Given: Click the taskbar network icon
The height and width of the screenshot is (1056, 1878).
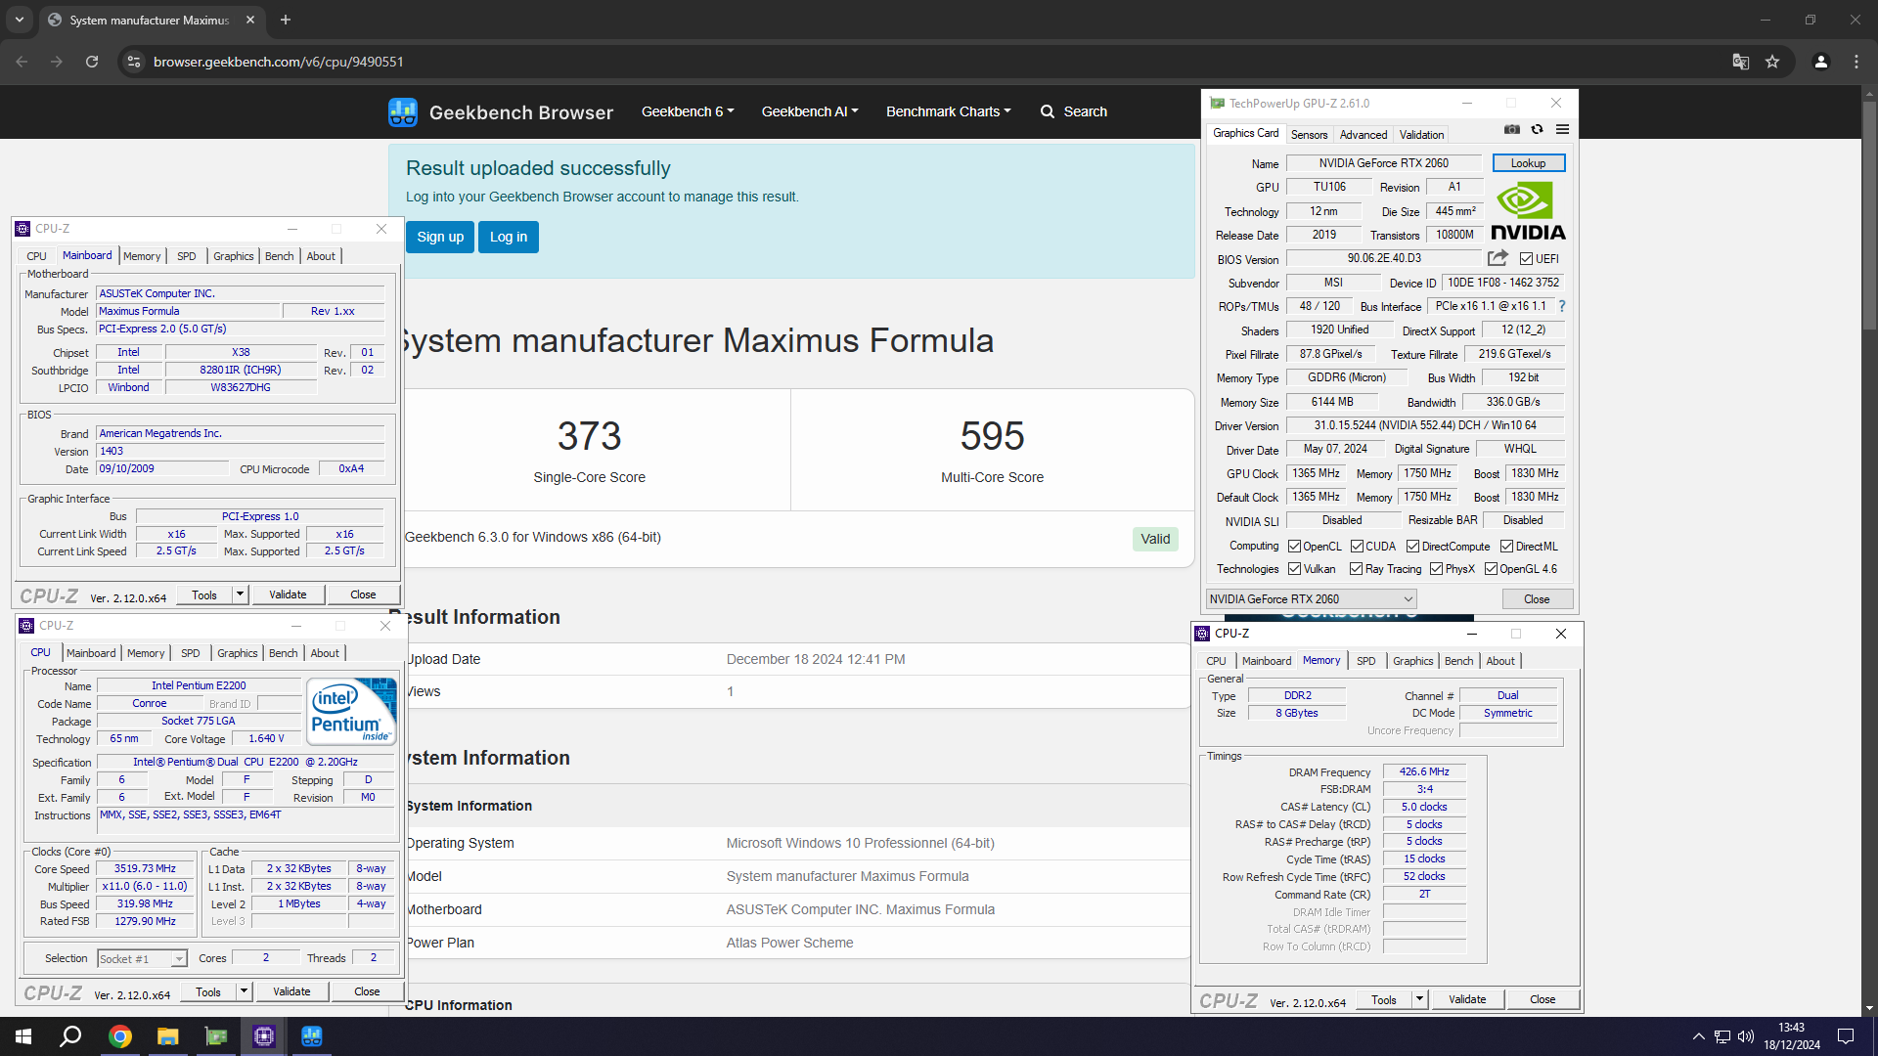Looking at the screenshot, I should (1722, 1036).
